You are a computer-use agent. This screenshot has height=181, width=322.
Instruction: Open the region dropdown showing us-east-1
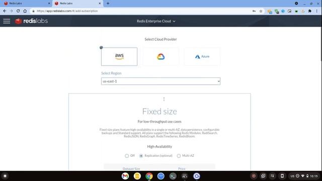160,81
